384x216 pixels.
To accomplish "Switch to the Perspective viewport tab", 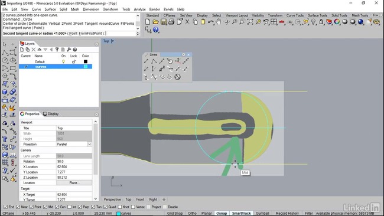I will tap(112, 199).
